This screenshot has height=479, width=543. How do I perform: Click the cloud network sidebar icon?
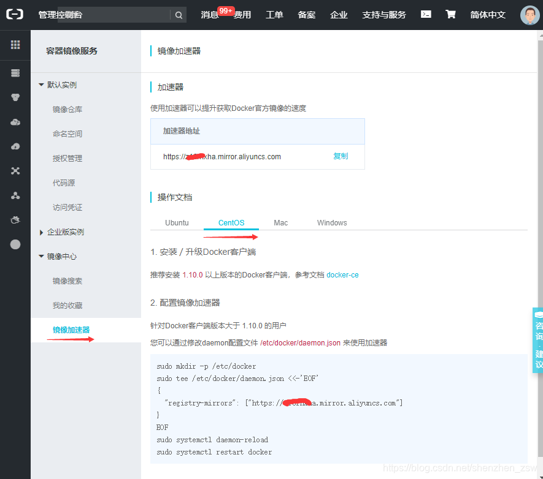15,122
